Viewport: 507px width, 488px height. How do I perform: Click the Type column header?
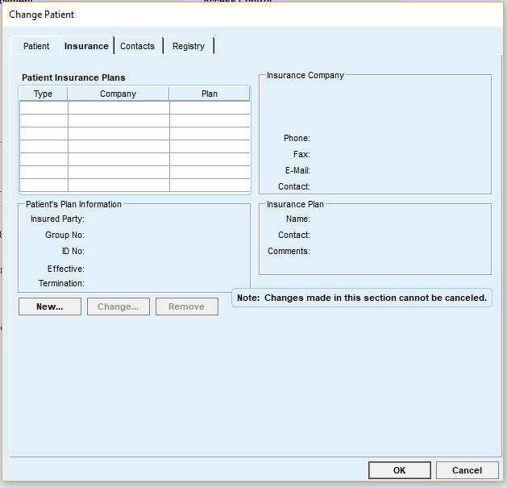click(44, 94)
